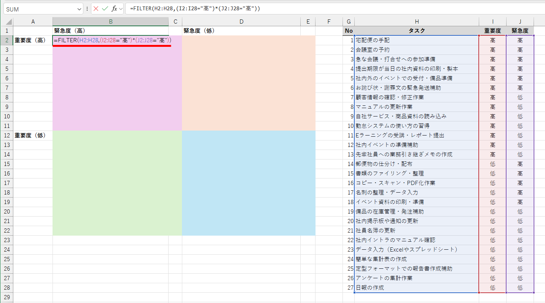Click column header H

(x=417, y=21)
